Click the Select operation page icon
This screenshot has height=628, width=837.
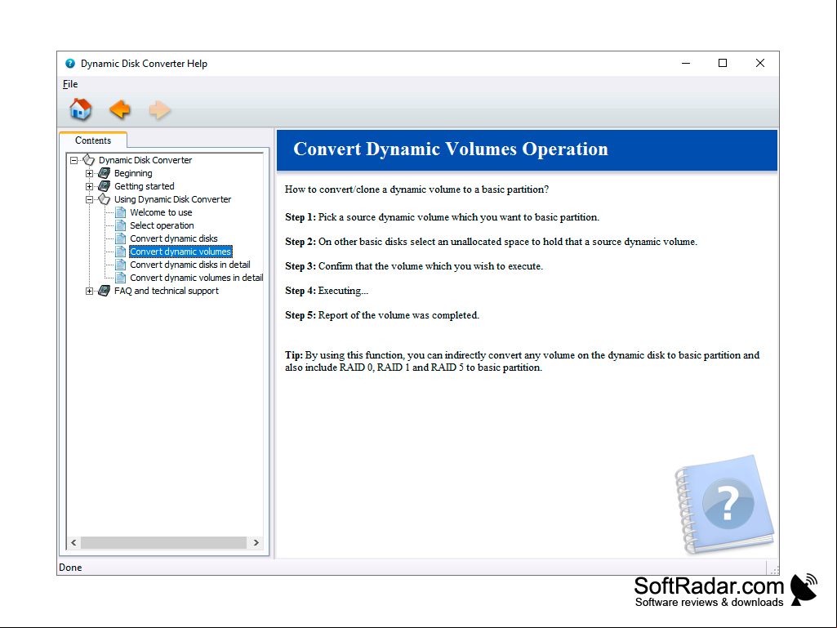point(121,225)
